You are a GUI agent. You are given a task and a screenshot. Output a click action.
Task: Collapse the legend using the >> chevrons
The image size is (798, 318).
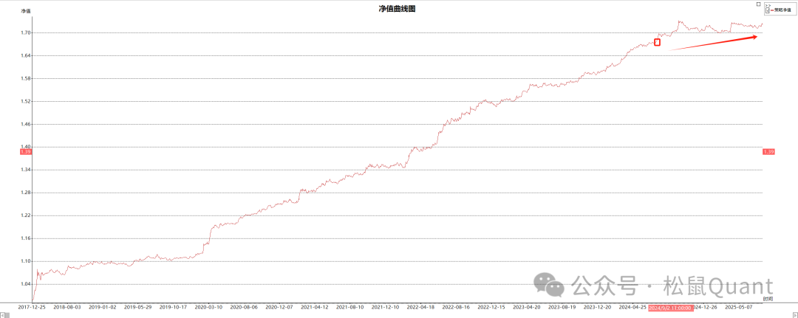[x=767, y=4]
